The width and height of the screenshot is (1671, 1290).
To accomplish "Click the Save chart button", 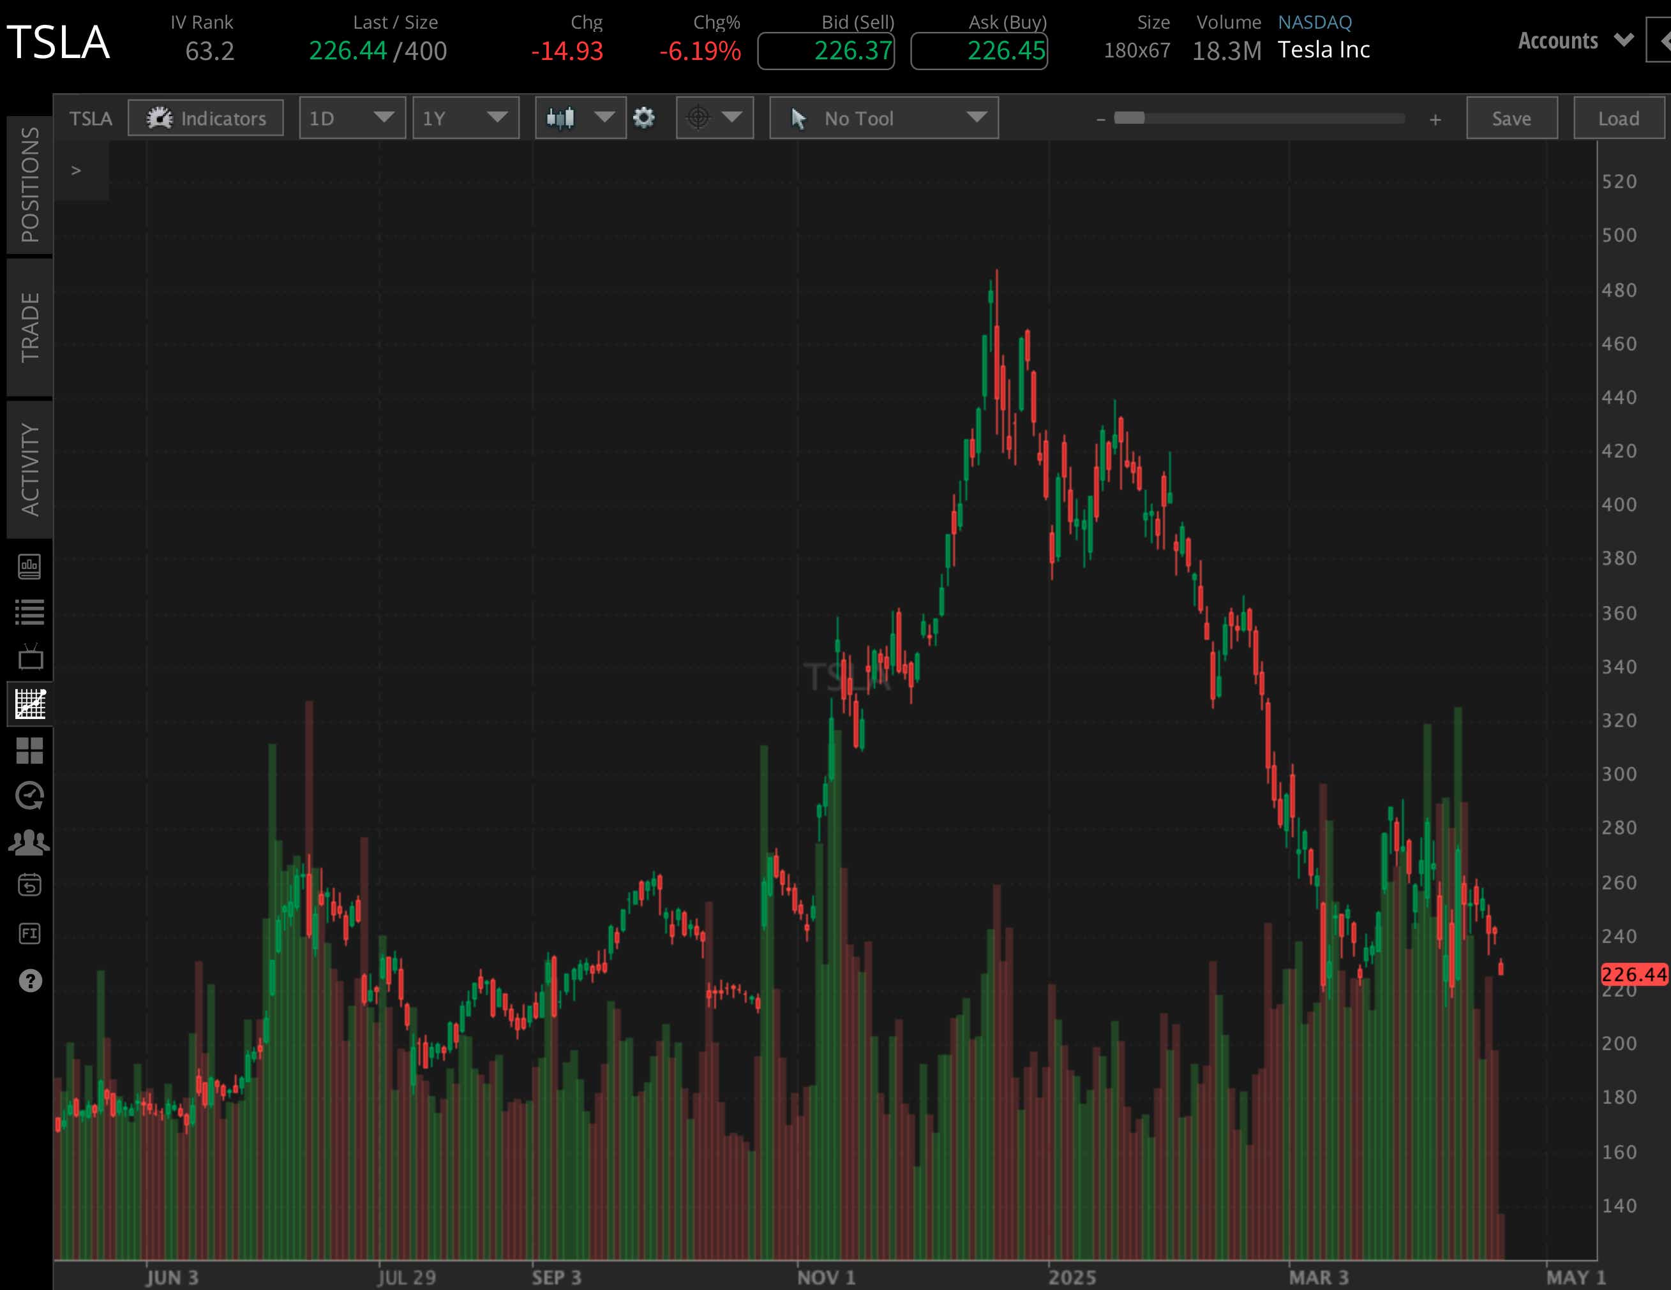I will point(1511,118).
